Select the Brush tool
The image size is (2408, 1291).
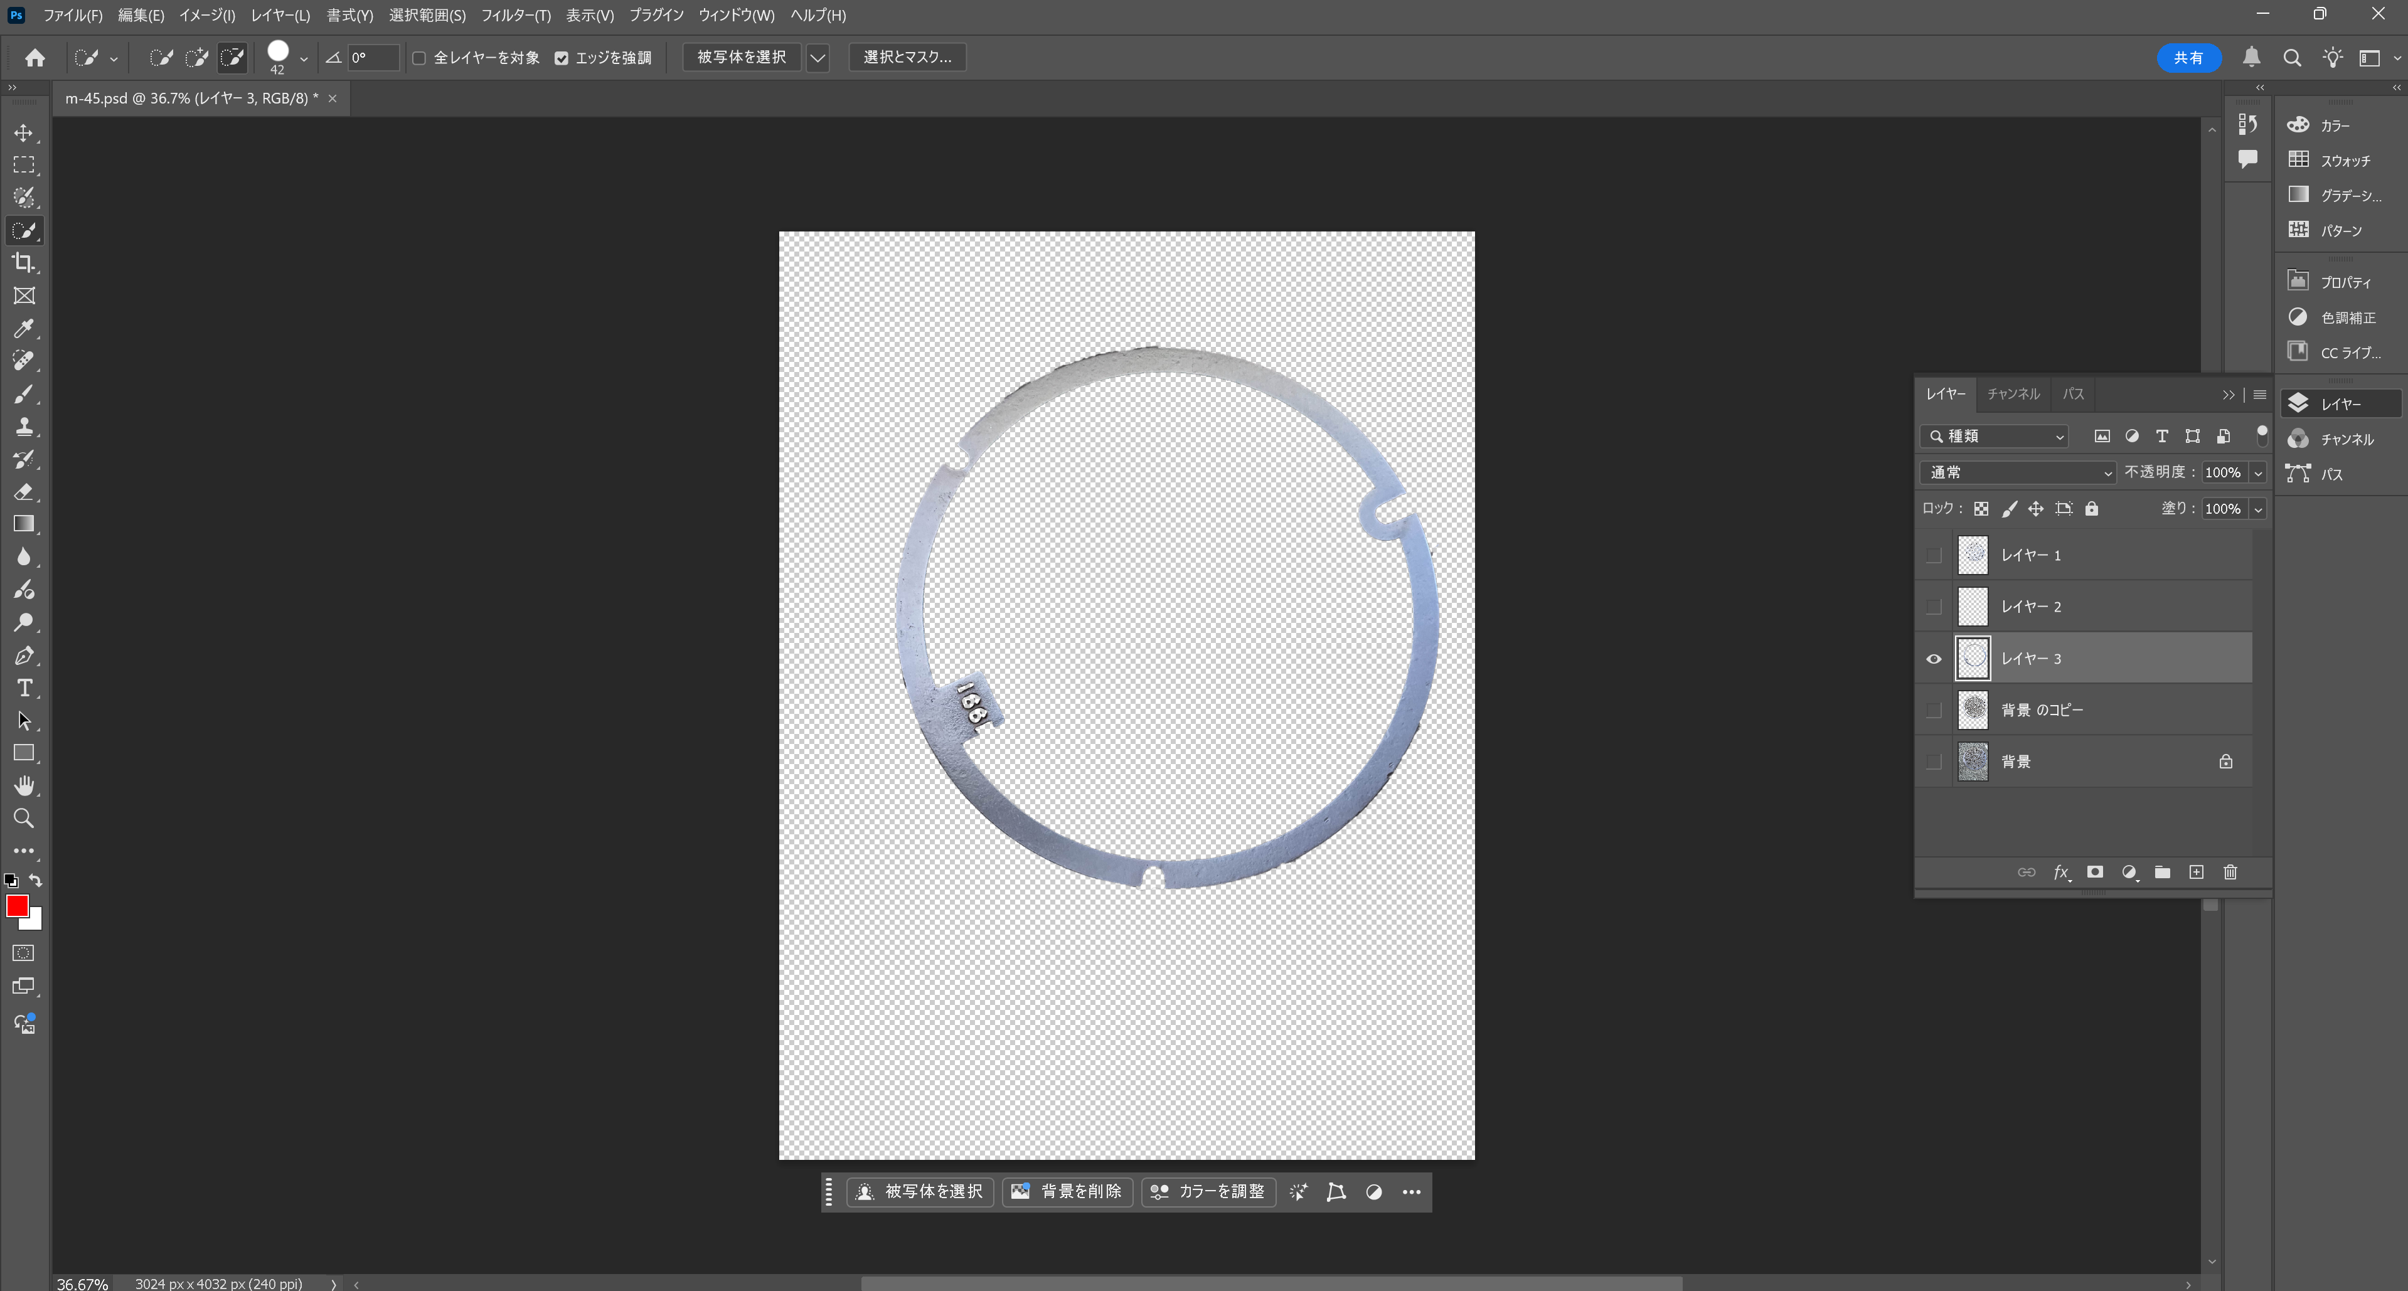point(23,393)
